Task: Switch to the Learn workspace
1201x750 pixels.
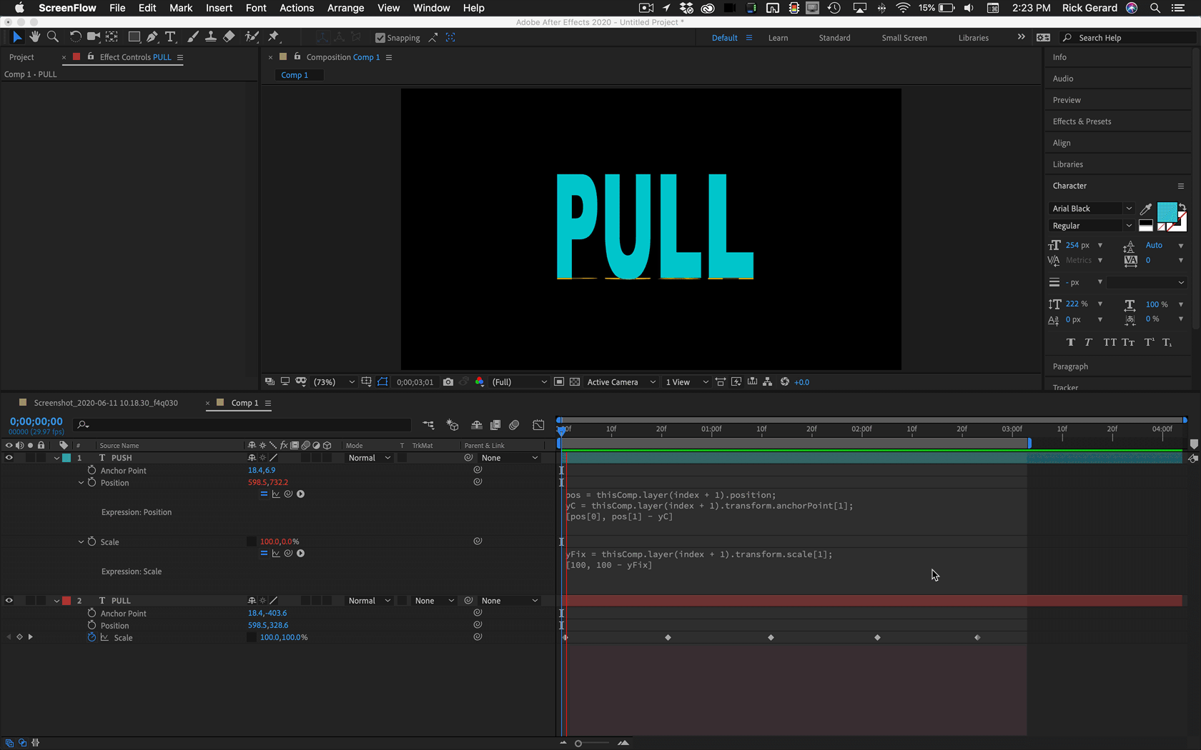Action: [x=778, y=38]
